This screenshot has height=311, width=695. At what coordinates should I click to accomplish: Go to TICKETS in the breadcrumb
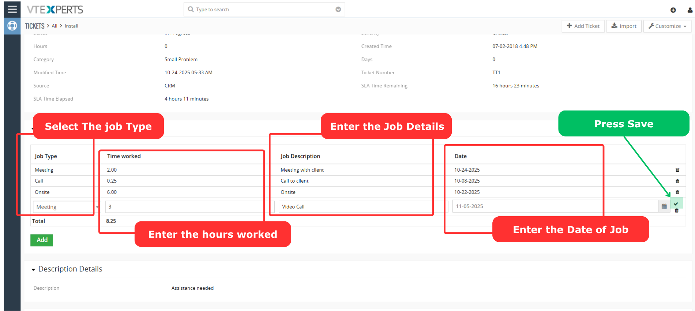(x=34, y=26)
